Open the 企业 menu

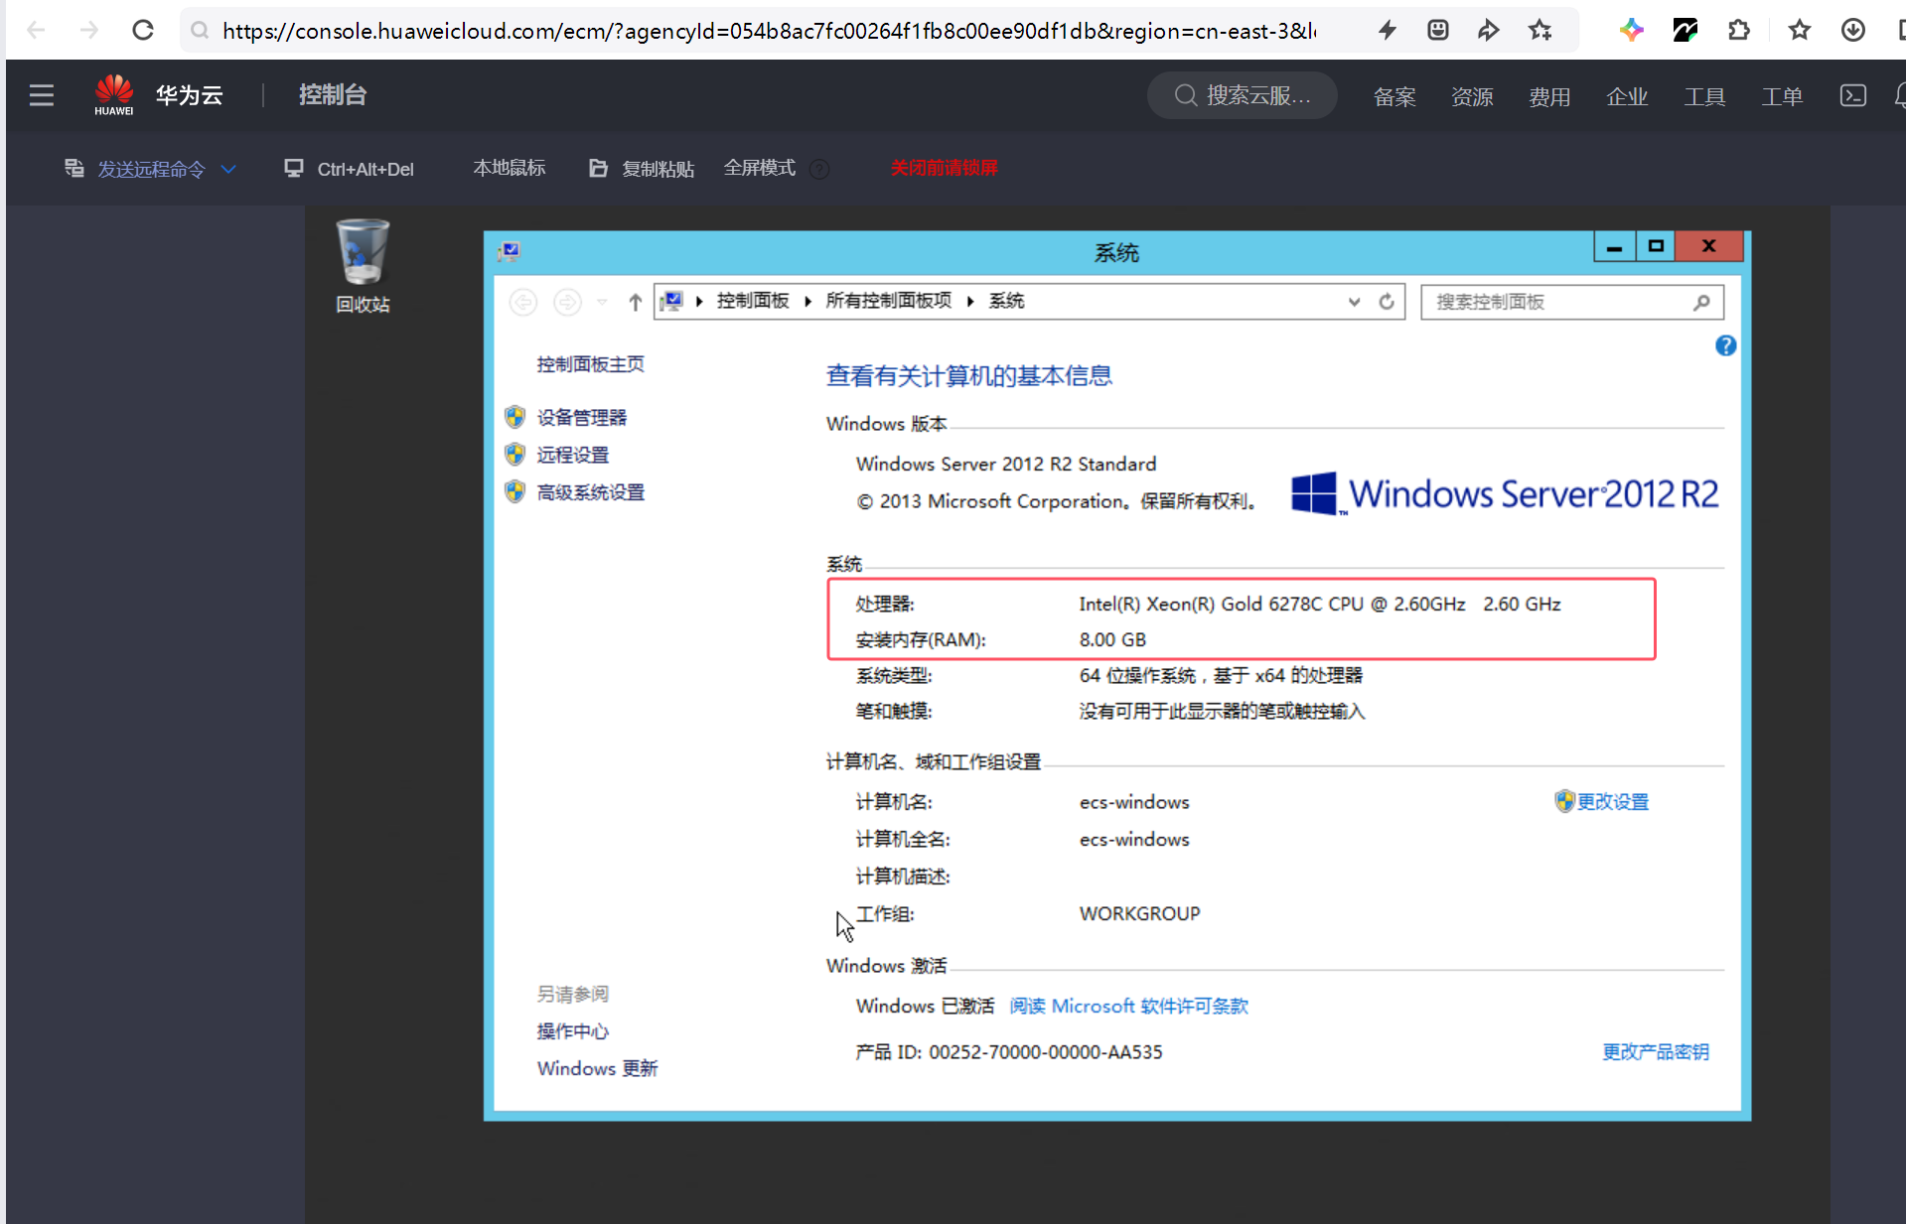1627,96
